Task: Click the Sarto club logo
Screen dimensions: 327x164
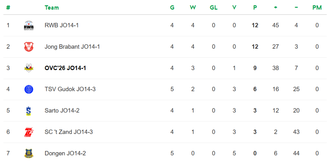Action: click(x=29, y=111)
